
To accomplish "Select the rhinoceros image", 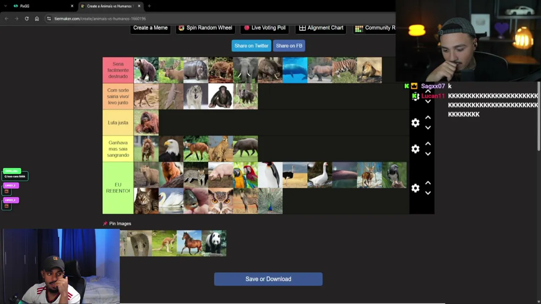I will 320,70.
